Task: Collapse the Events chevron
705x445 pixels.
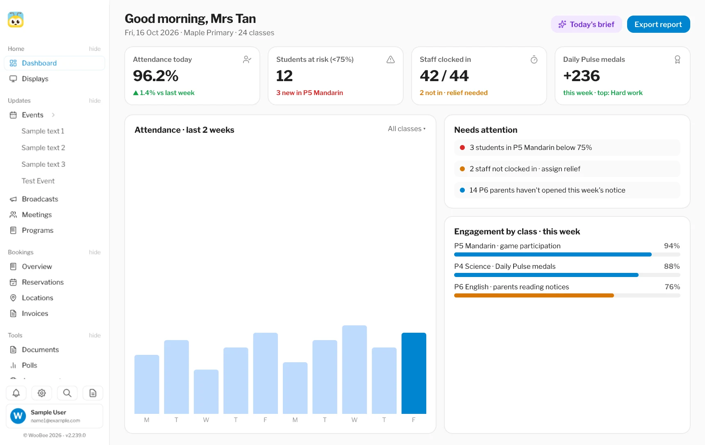Action: (x=53, y=115)
